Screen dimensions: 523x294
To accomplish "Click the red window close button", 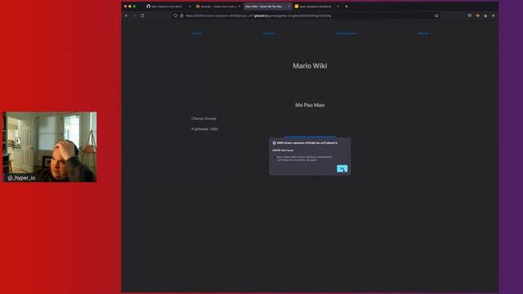I will pos(125,7).
